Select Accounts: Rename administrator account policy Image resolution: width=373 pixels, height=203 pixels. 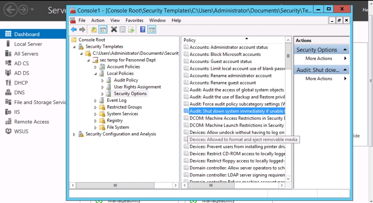pyautogui.click(x=230, y=76)
